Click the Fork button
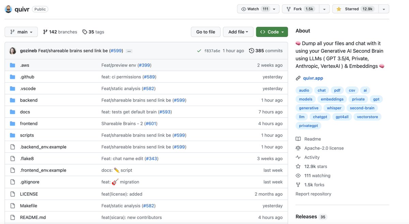 point(300,9)
